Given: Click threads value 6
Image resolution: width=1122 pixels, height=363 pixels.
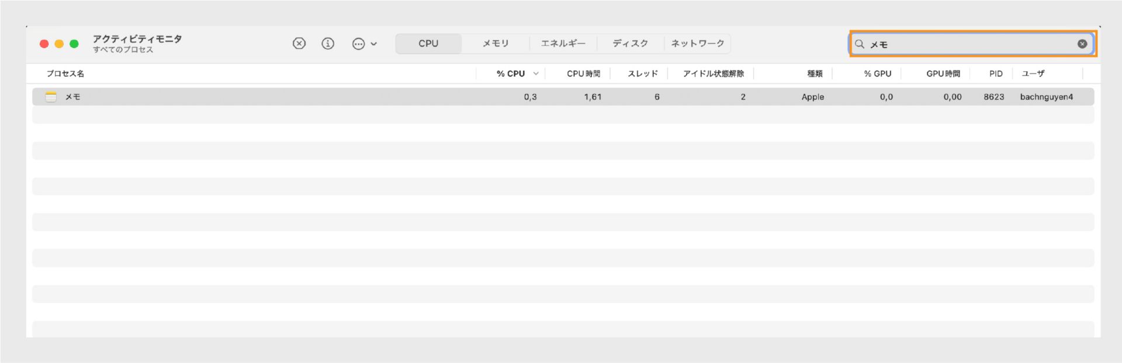Looking at the screenshot, I should point(657,97).
